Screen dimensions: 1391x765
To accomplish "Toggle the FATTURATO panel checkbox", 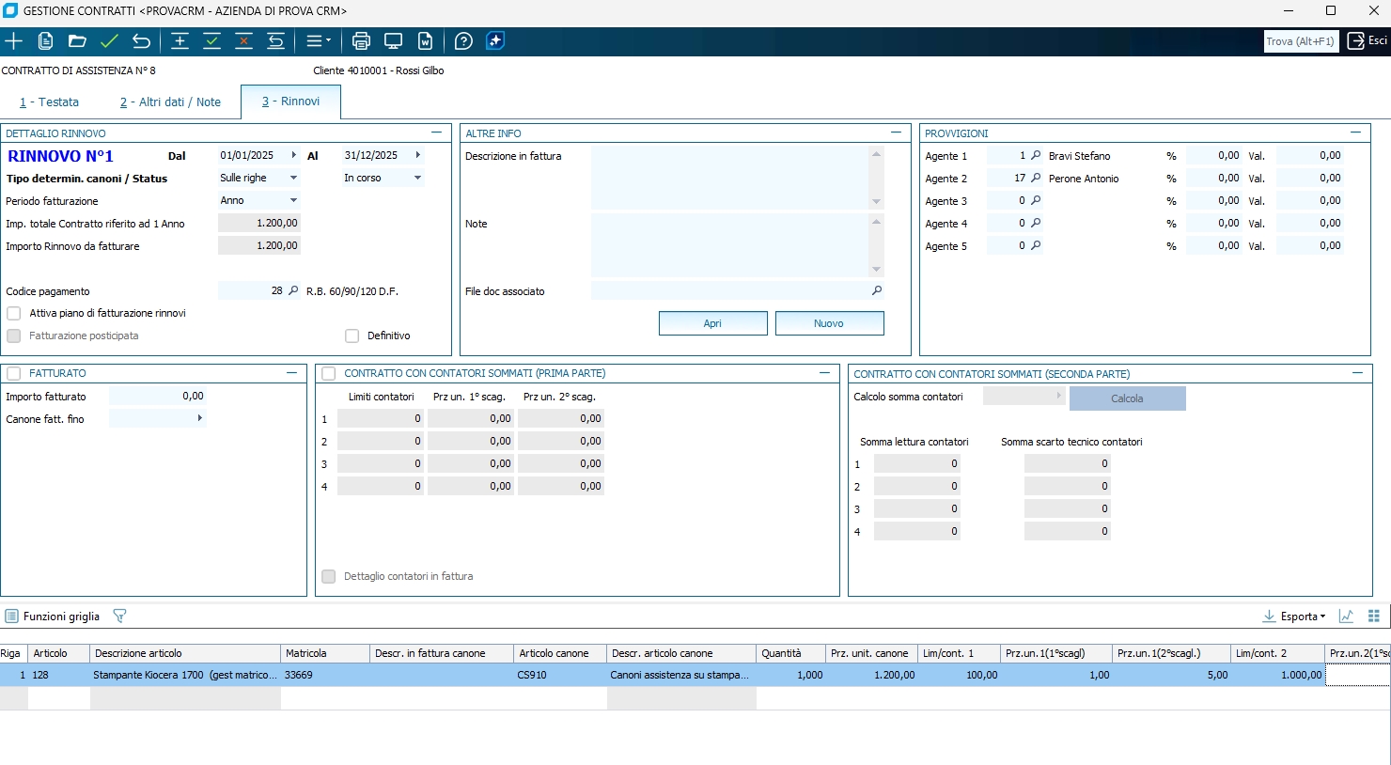I will (x=14, y=373).
